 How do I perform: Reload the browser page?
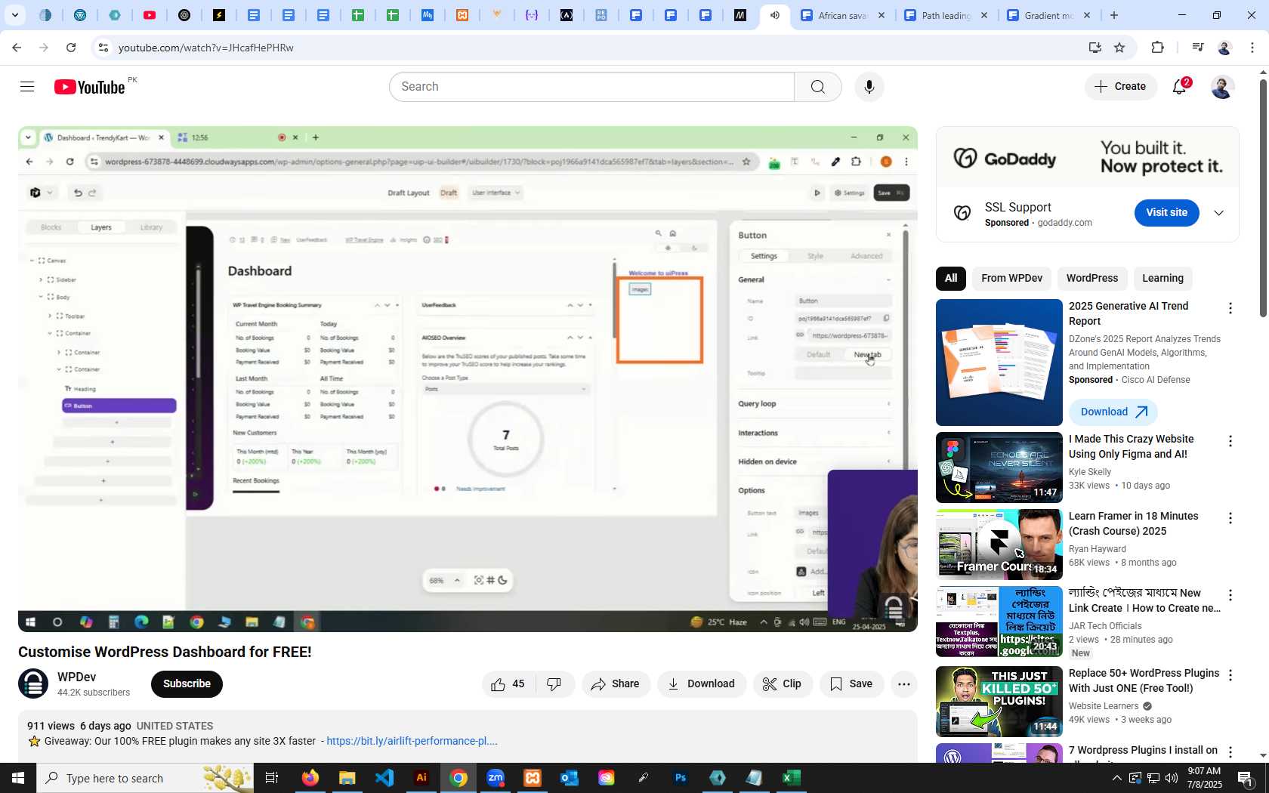click(71, 48)
